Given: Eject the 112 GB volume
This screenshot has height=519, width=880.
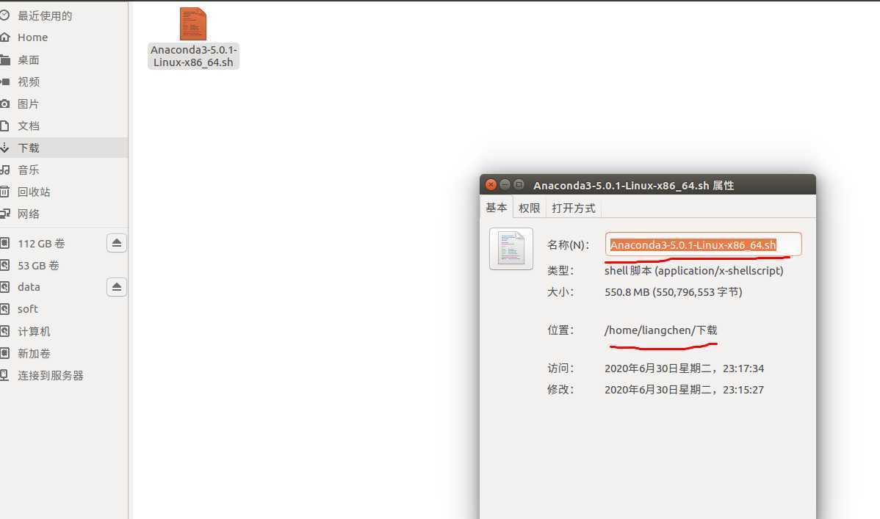Looking at the screenshot, I should pyautogui.click(x=117, y=243).
